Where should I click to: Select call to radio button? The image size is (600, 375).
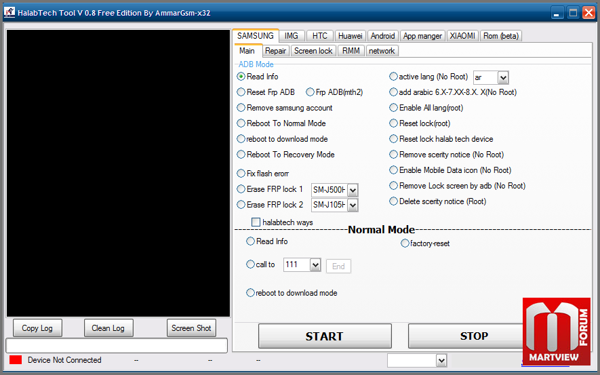250,264
